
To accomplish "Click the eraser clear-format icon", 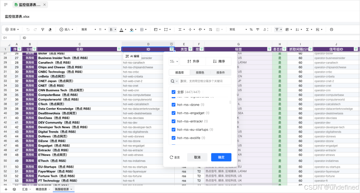I will click(x=50, y=29).
